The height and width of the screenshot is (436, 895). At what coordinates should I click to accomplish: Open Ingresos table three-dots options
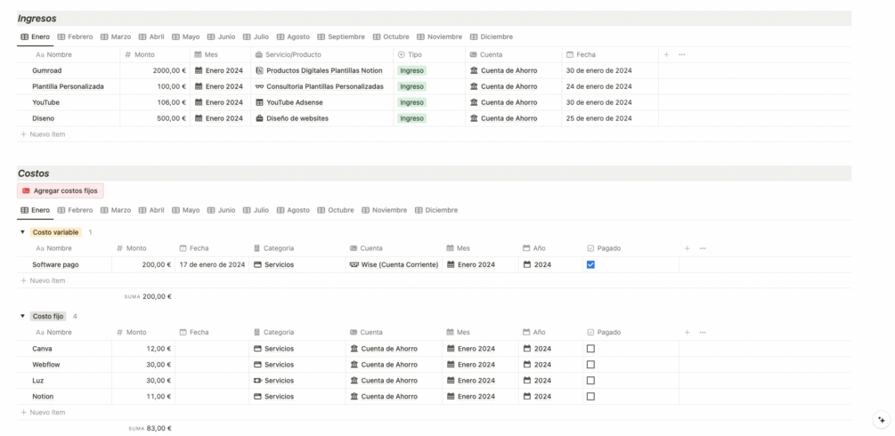(x=681, y=55)
